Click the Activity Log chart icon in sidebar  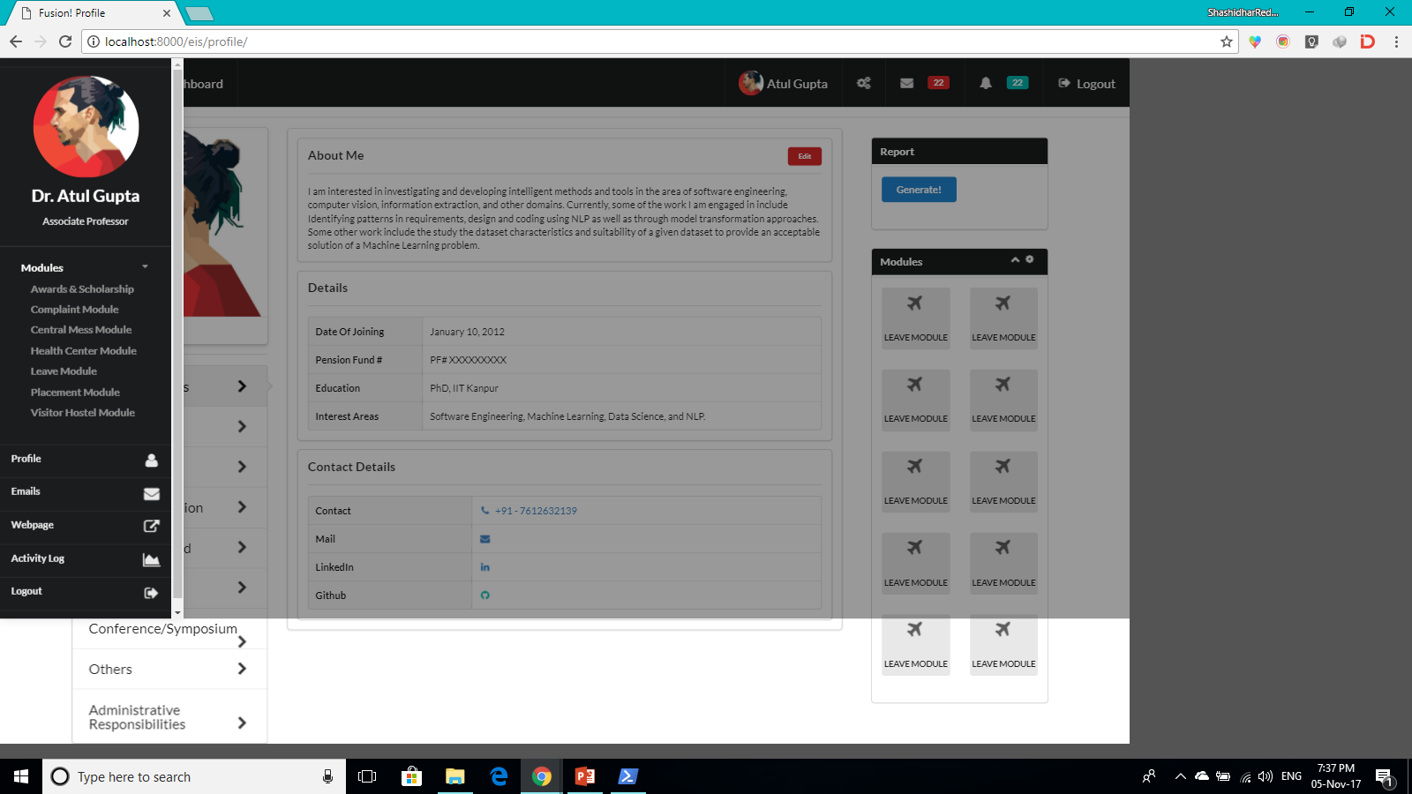[x=150, y=559]
